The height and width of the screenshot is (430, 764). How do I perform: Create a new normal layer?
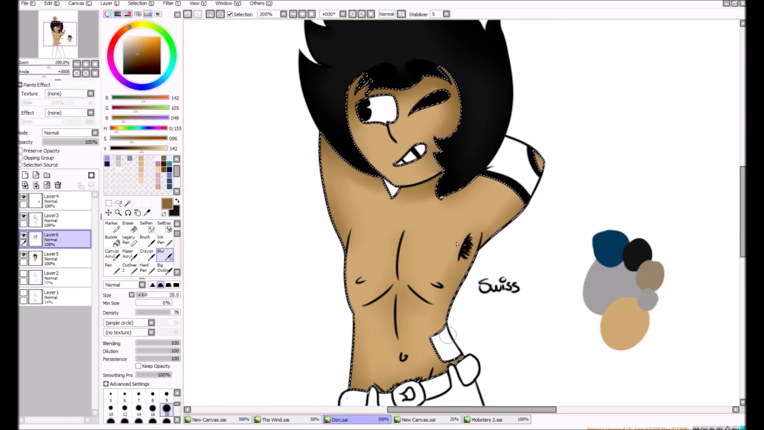click(x=25, y=175)
